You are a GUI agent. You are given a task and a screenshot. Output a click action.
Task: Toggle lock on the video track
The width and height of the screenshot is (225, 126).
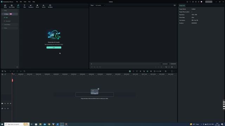click(5, 104)
